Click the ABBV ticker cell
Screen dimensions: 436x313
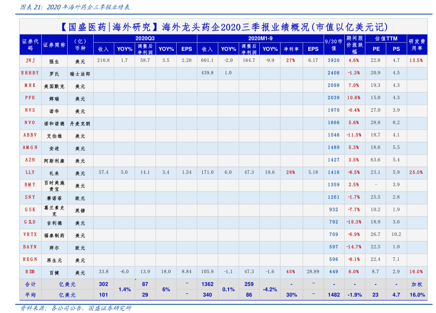[30, 135]
